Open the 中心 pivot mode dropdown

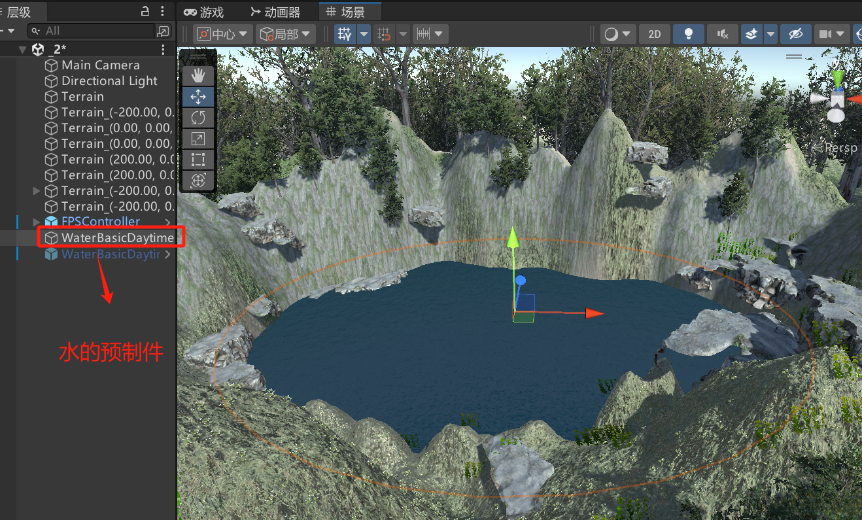(x=223, y=34)
